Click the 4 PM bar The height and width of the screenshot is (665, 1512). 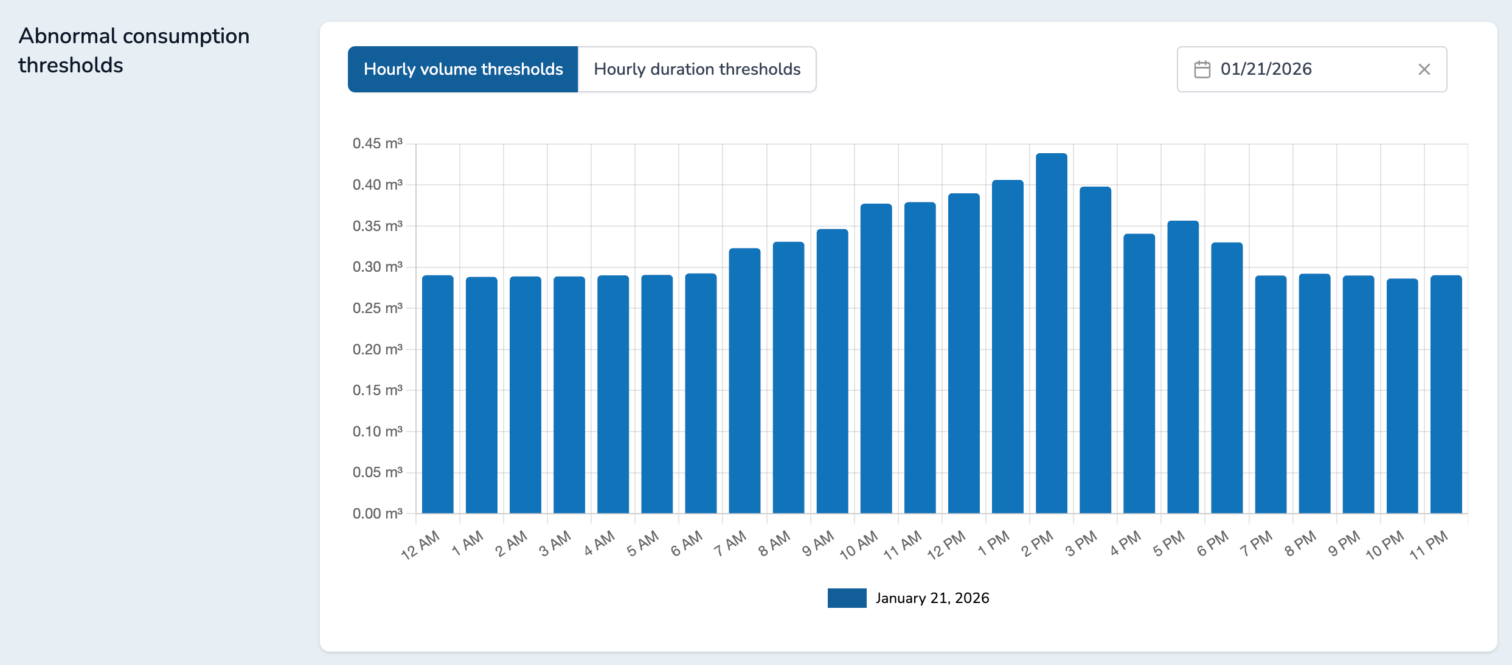1139,374
